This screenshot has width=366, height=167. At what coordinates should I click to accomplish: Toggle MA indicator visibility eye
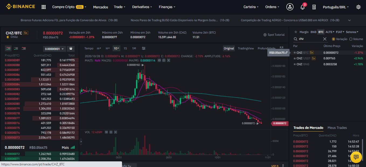(x=159, y=60)
